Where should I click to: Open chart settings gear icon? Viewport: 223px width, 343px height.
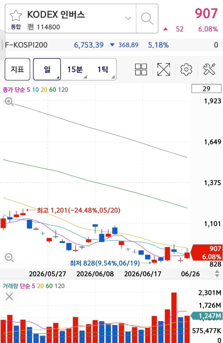click(186, 69)
